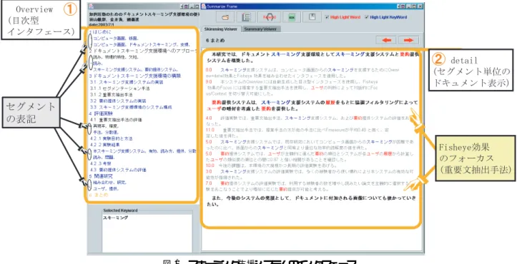The image size is (517, 264).
Task: Open '3.1.1 セグメンテーション手法' in the outline
Action: [119, 88]
